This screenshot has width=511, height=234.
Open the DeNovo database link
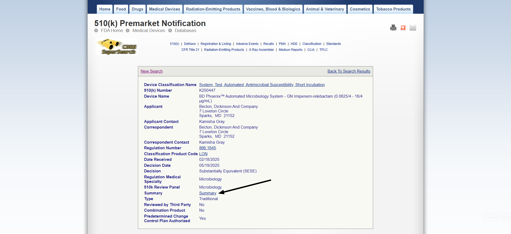(x=190, y=44)
